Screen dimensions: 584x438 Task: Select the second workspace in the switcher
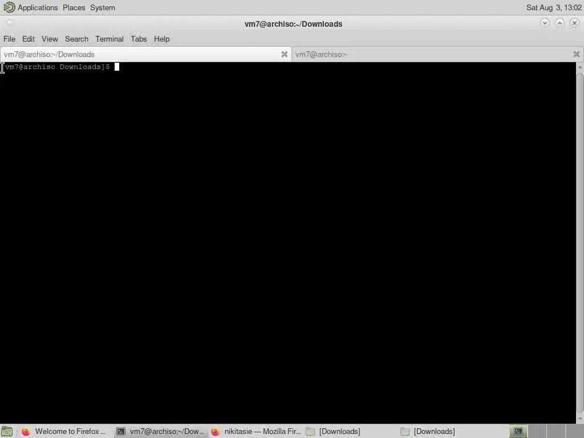537,431
